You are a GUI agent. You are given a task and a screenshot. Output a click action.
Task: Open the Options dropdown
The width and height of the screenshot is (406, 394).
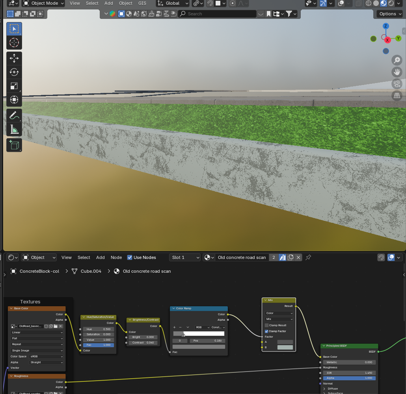coord(390,14)
